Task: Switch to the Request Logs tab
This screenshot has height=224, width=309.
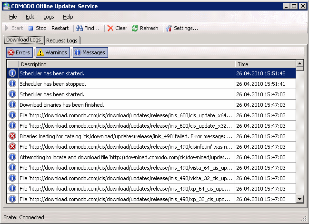Action: tap(62, 41)
